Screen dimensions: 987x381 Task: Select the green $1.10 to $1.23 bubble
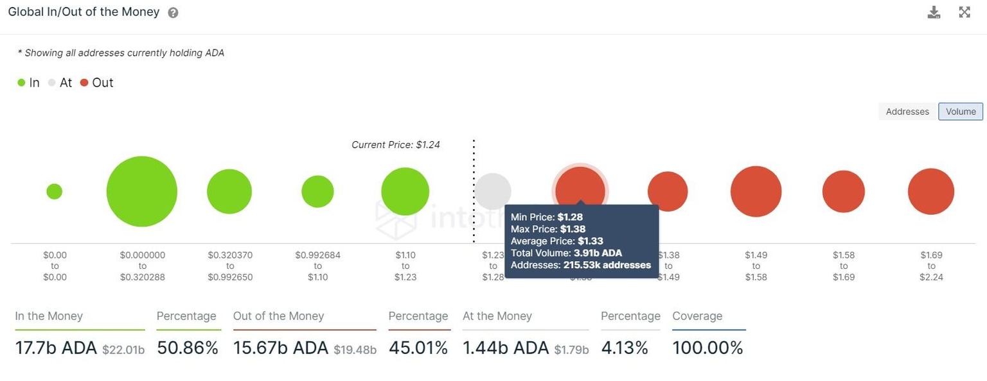pyautogui.click(x=405, y=191)
